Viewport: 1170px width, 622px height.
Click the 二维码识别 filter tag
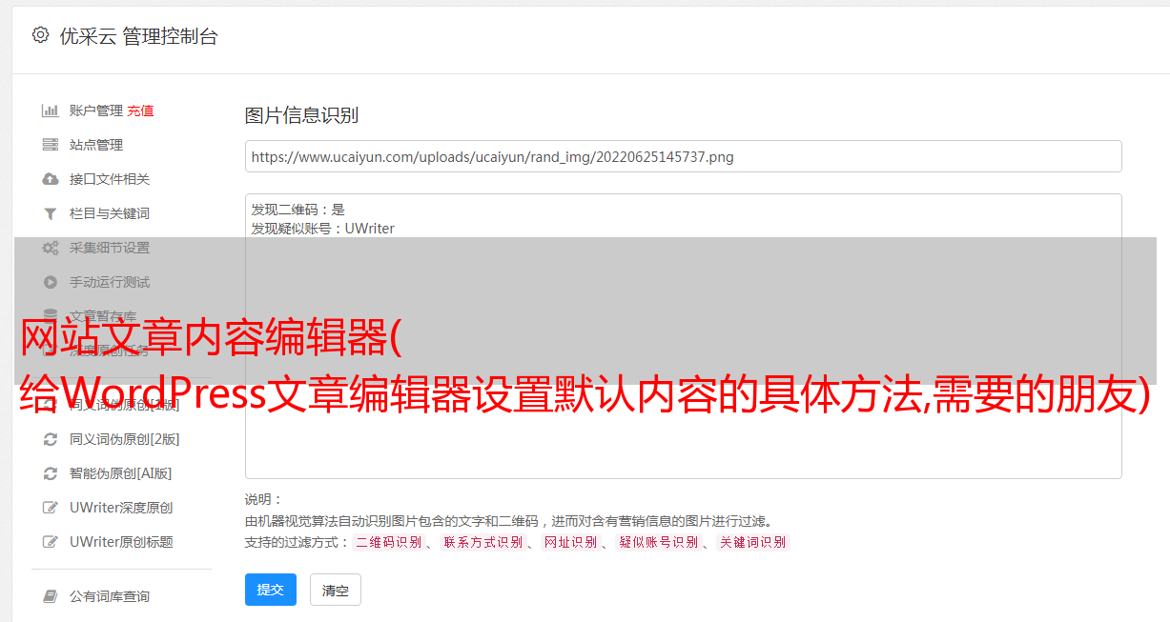pyautogui.click(x=388, y=542)
